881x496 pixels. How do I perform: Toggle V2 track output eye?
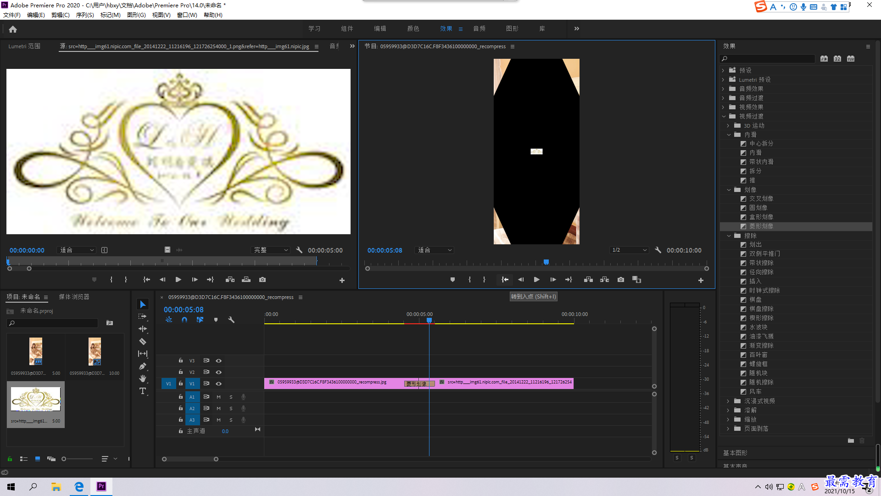pos(219,372)
